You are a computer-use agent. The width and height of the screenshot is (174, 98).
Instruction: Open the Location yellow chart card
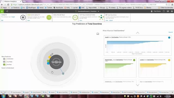click(155, 68)
